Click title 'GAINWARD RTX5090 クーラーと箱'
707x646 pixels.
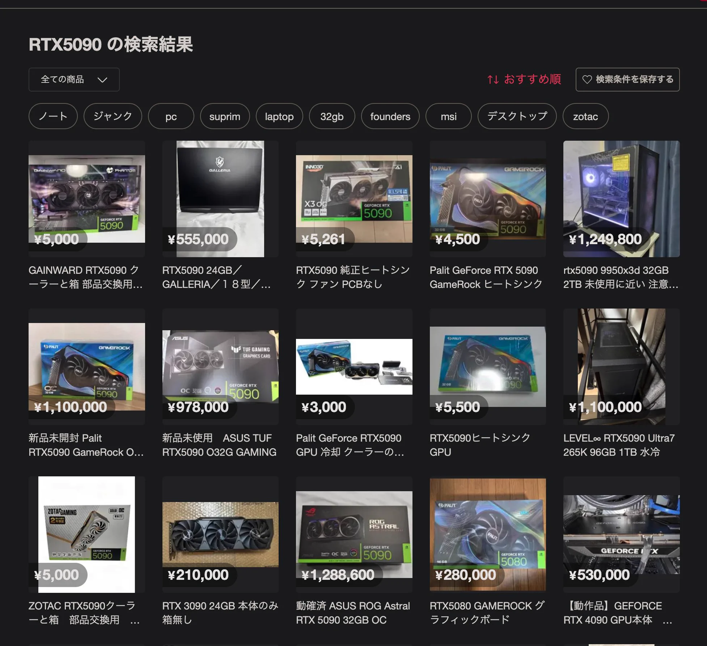(x=86, y=277)
